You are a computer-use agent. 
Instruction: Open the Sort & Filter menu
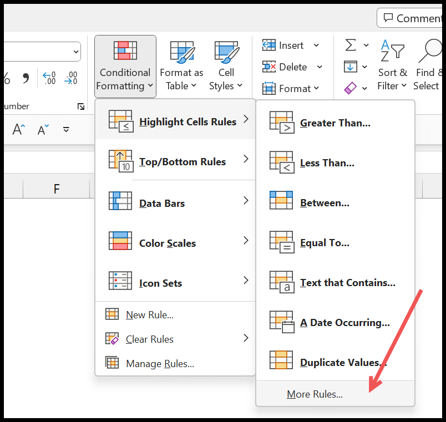392,65
